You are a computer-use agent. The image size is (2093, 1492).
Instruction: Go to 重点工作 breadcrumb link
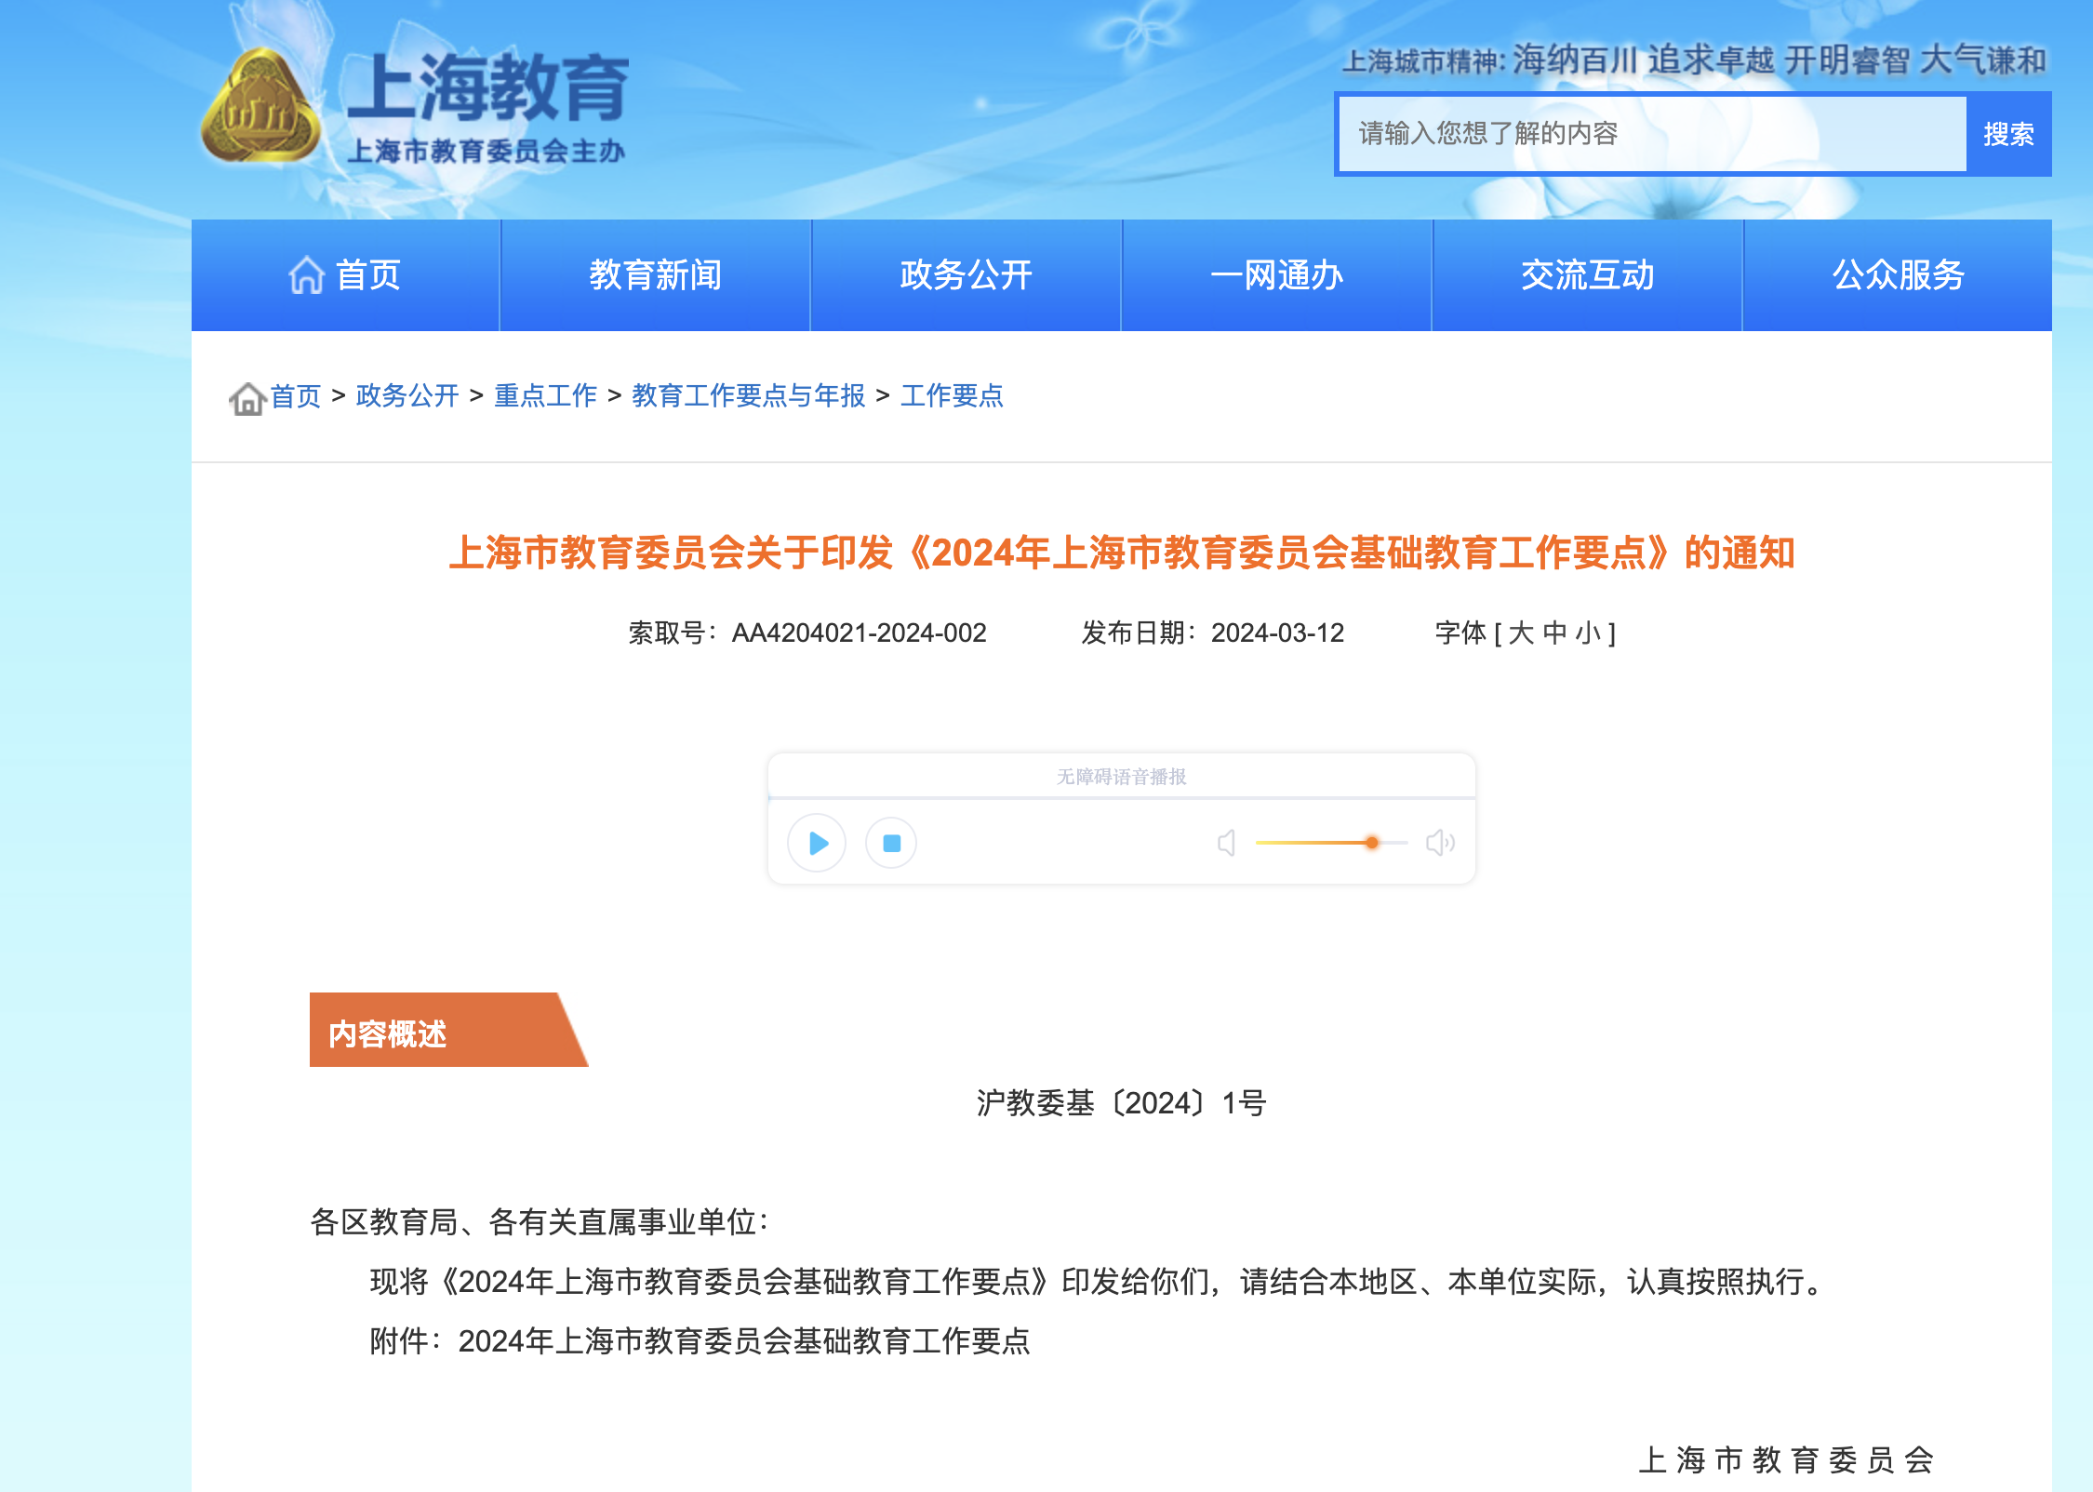click(x=545, y=396)
